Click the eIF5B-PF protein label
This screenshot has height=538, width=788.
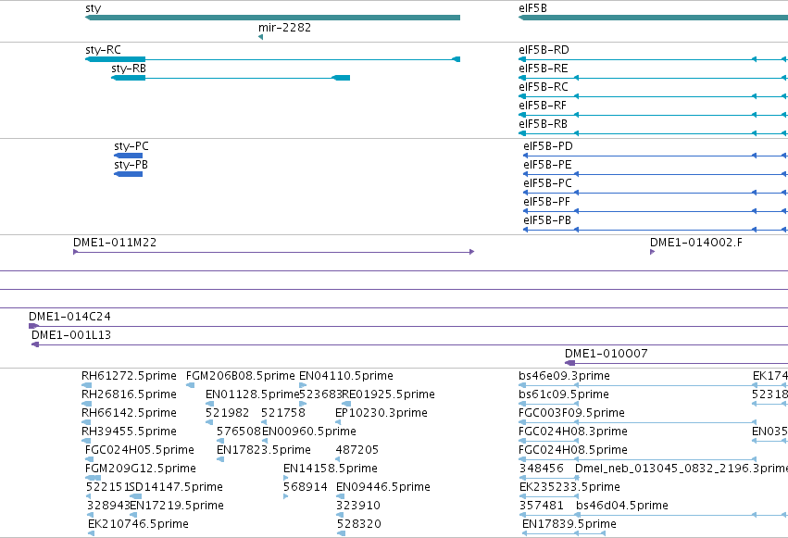pyautogui.click(x=546, y=202)
